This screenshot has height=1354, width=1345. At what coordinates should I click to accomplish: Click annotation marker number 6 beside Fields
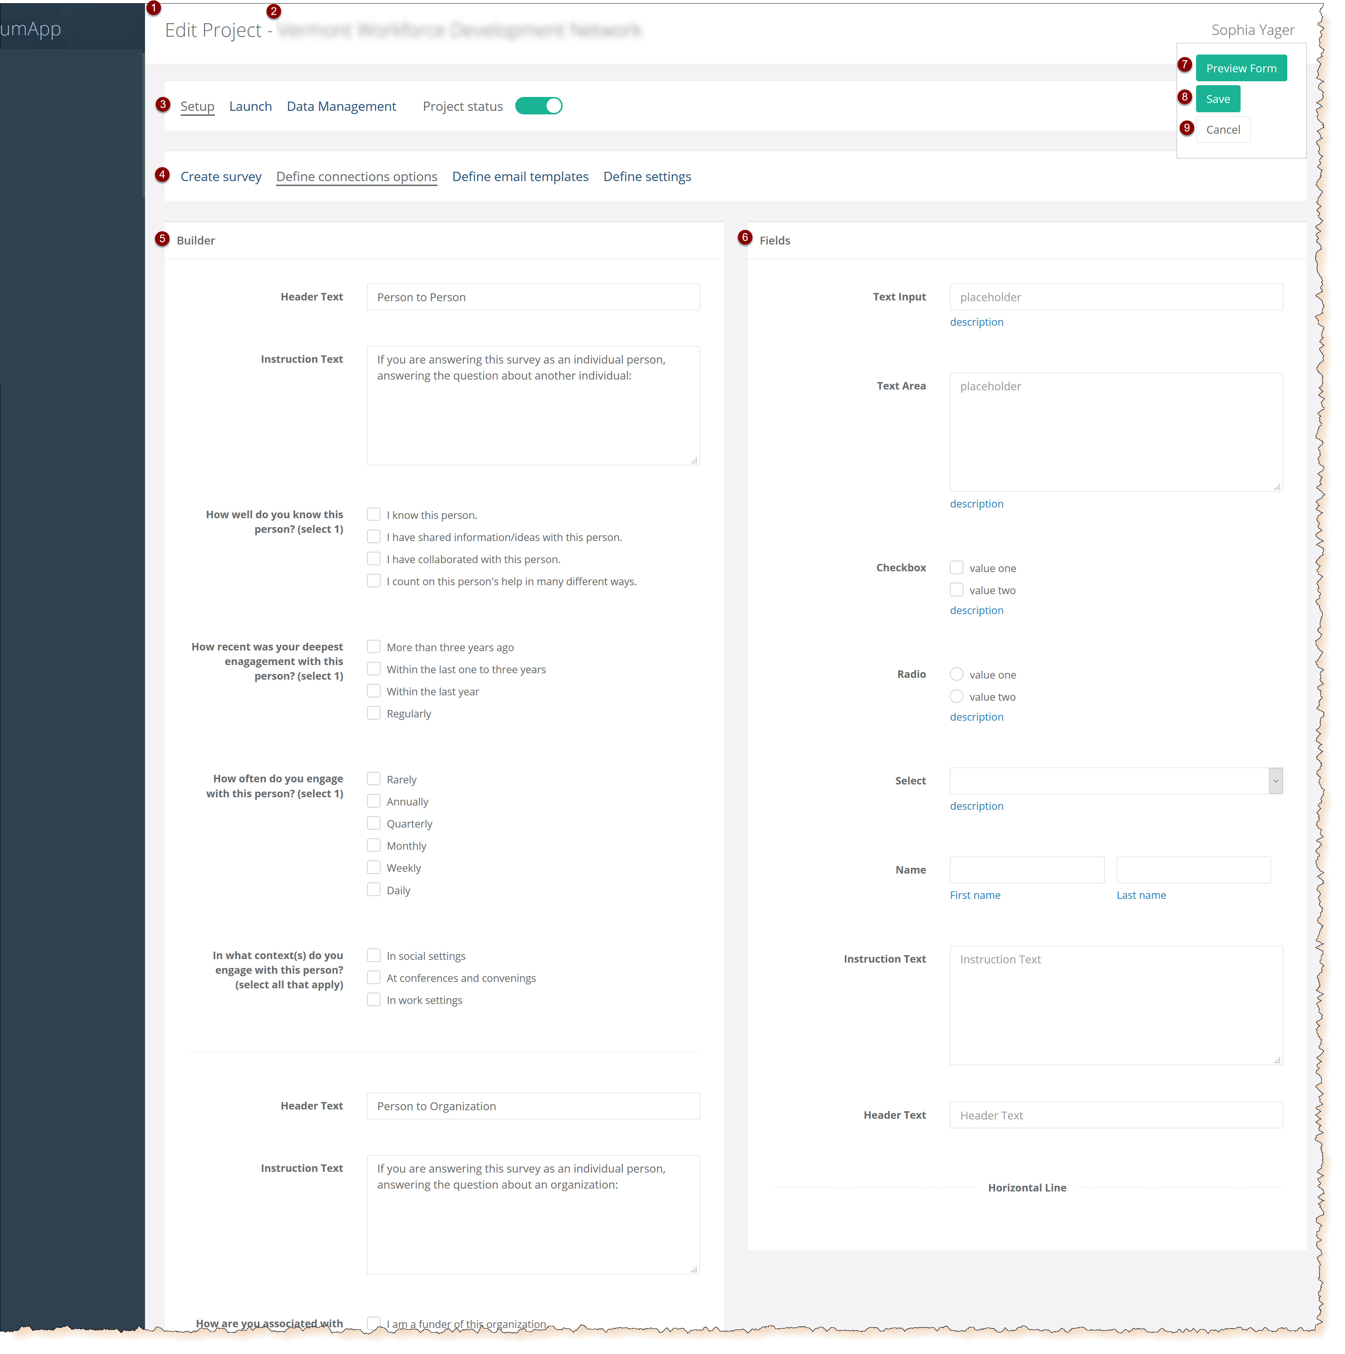[x=745, y=238]
